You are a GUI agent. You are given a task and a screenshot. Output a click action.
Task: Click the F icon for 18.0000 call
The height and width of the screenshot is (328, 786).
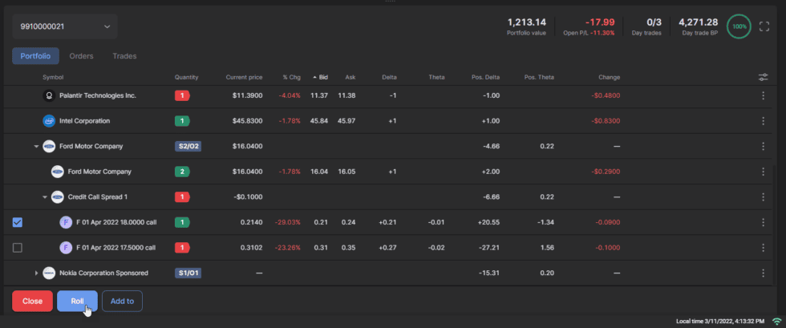[x=66, y=222]
